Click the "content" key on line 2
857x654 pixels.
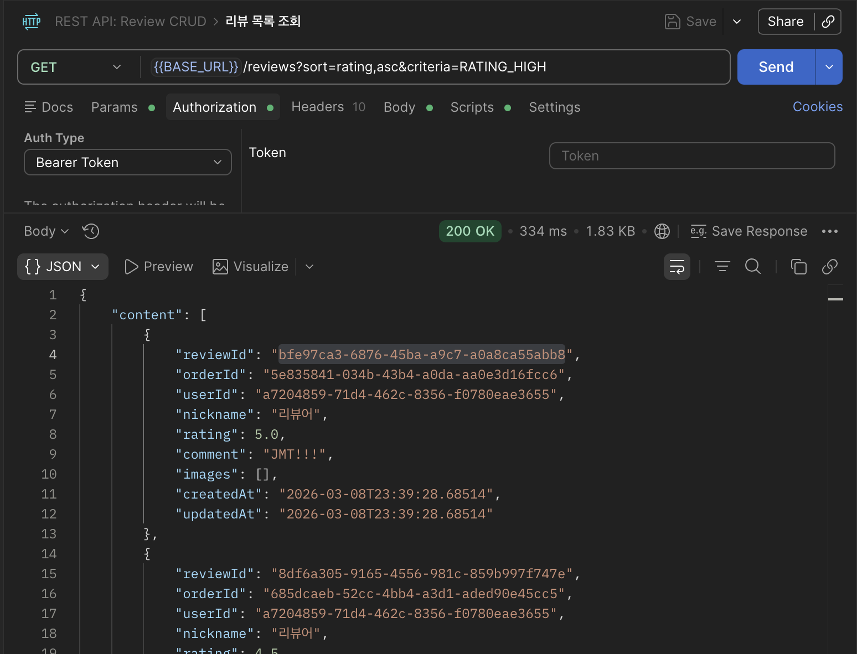click(147, 315)
